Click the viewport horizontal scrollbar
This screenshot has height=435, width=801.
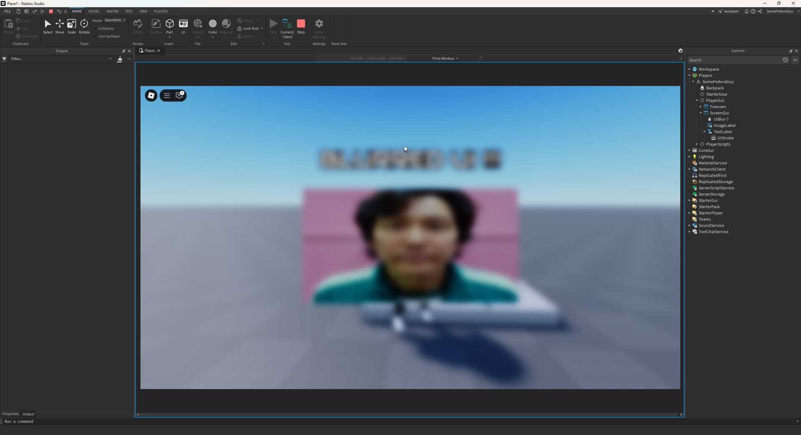click(409, 415)
